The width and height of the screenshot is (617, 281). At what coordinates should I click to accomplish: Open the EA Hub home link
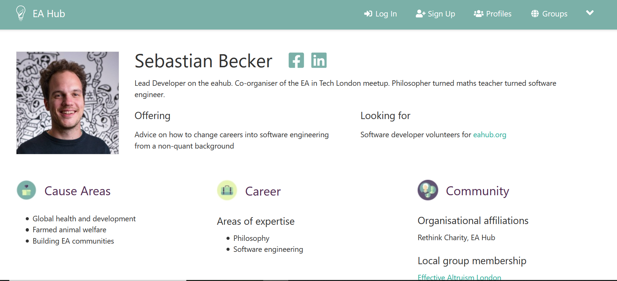click(x=49, y=14)
